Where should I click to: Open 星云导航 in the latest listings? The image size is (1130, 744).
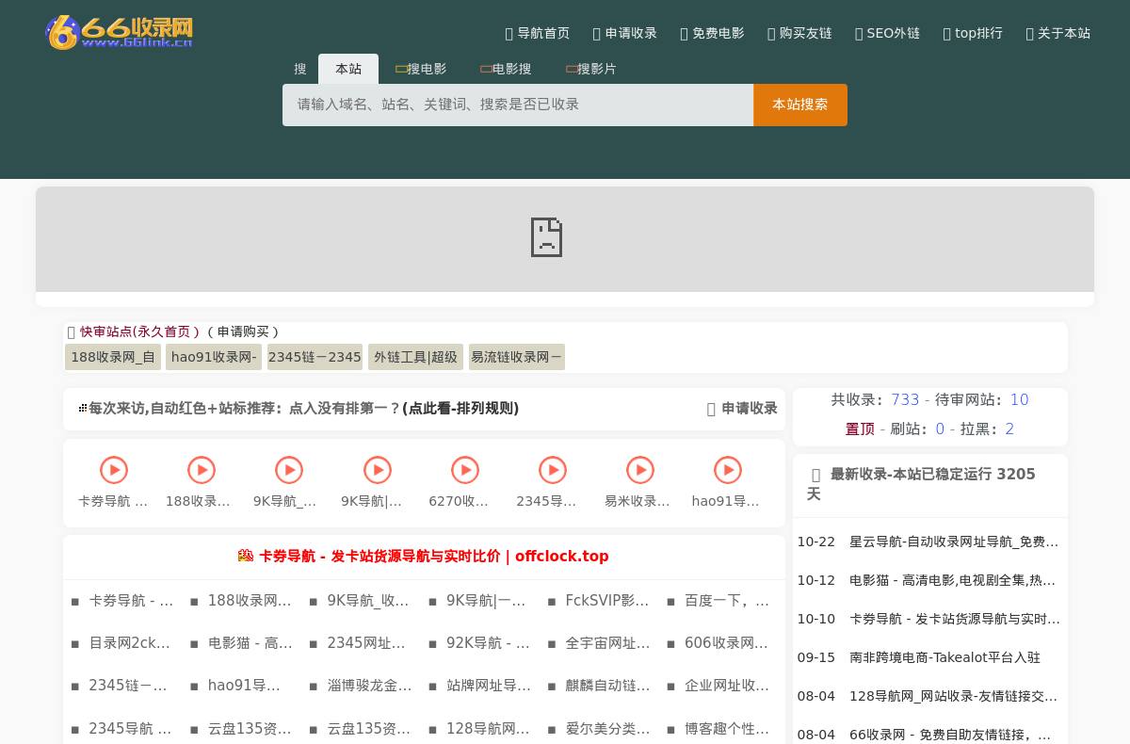pos(954,542)
